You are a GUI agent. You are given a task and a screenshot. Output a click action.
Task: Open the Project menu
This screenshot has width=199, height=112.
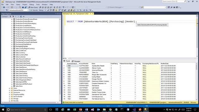[x=25, y=4]
